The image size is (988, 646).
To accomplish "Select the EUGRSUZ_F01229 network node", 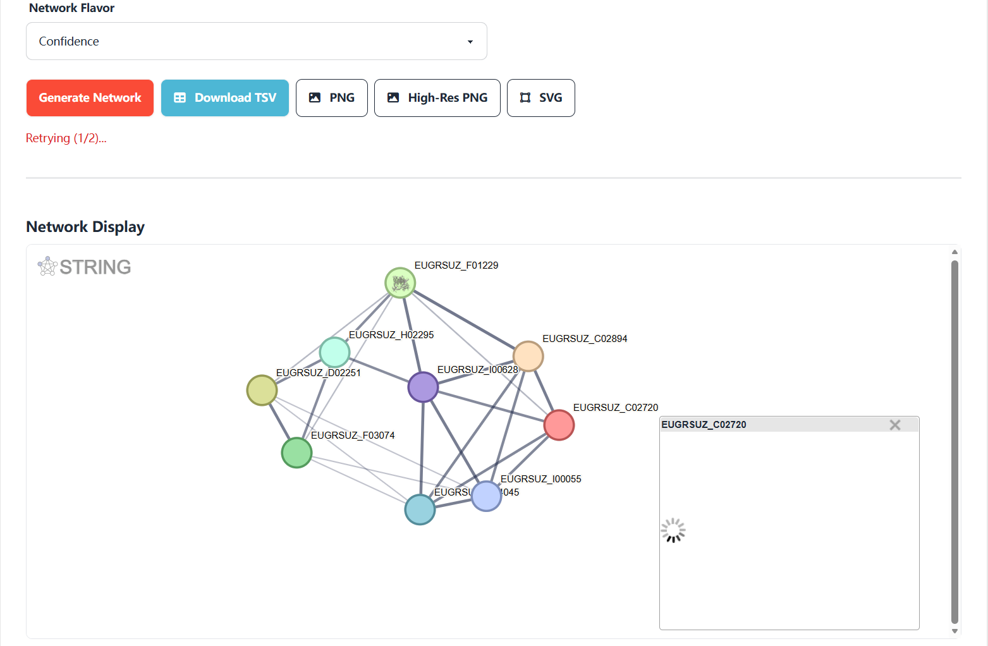I will [400, 283].
